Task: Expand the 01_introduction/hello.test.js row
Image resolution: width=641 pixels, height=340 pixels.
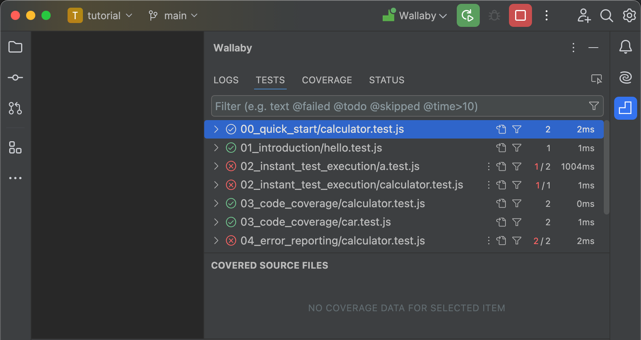Action: click(216, 148)
